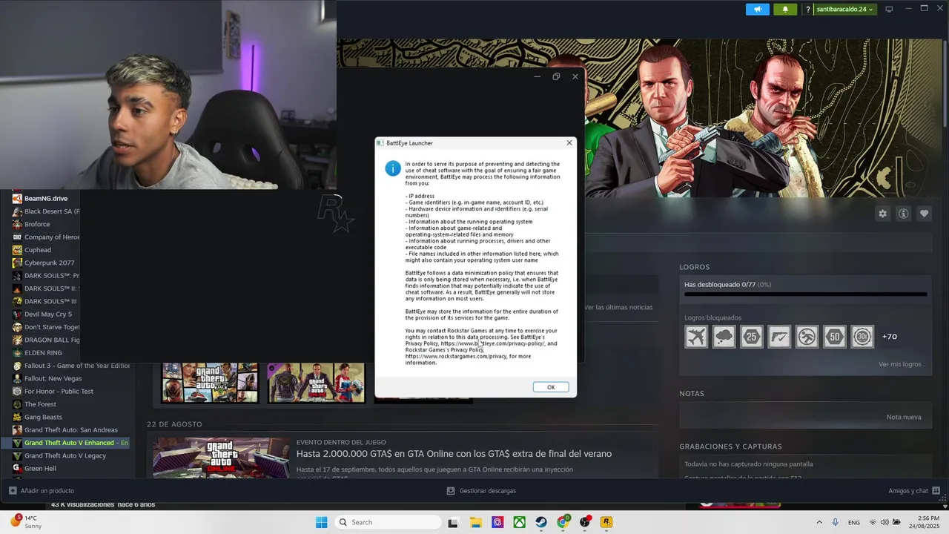Select the storm cloud locked achievement
949x534 pixels.
point(724,337)
